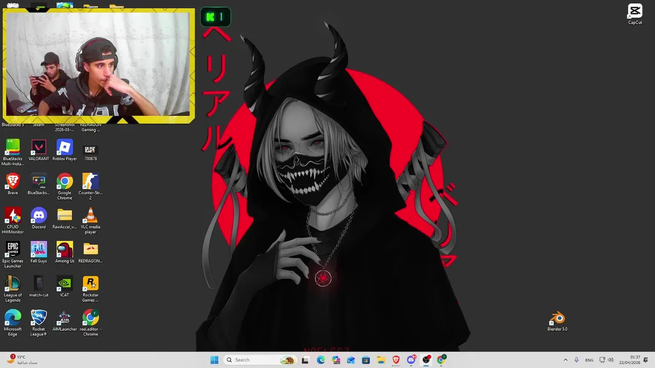This screenshot has width=655, height=368.
Task: Select the BlueStacks X gamepad icon
Action: point(39,185)
